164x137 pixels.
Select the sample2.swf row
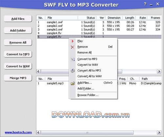(x=99, y=26)
